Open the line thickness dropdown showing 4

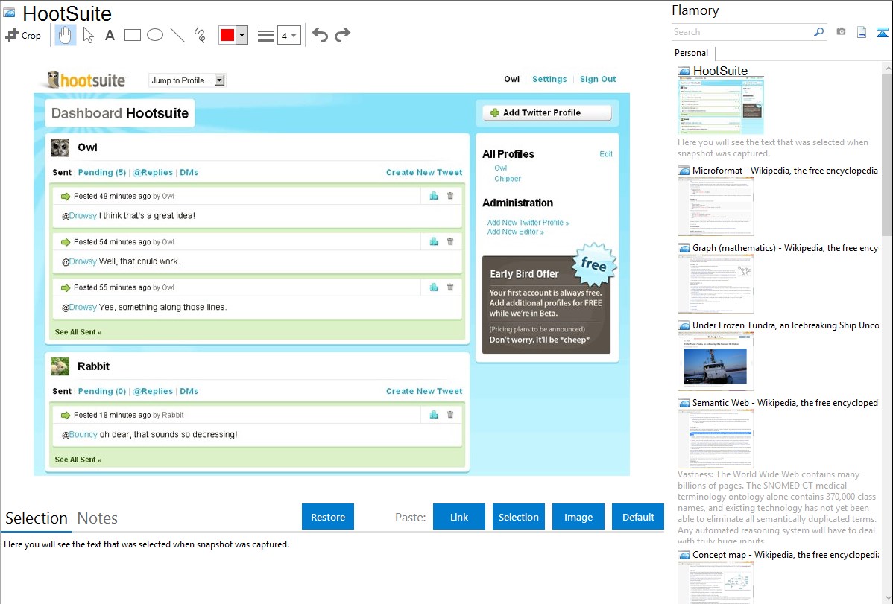click(x=289, y=35)
